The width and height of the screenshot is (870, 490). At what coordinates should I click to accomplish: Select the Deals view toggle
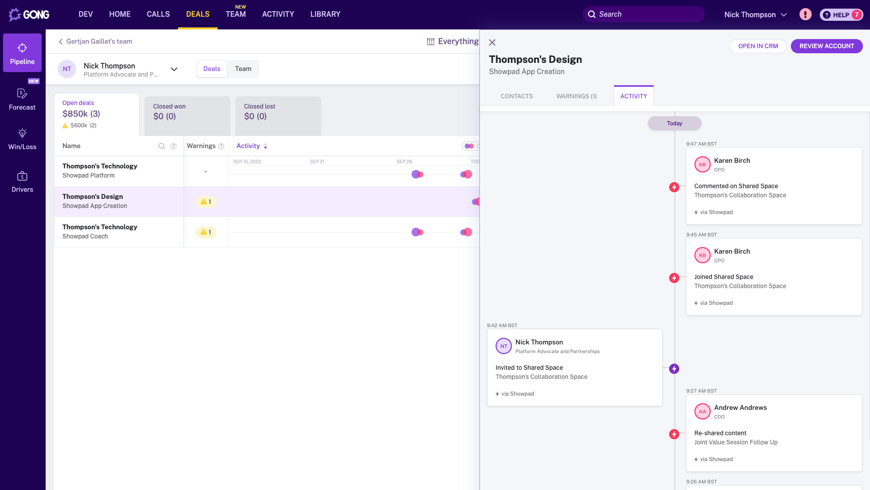(x=212, y=69)
